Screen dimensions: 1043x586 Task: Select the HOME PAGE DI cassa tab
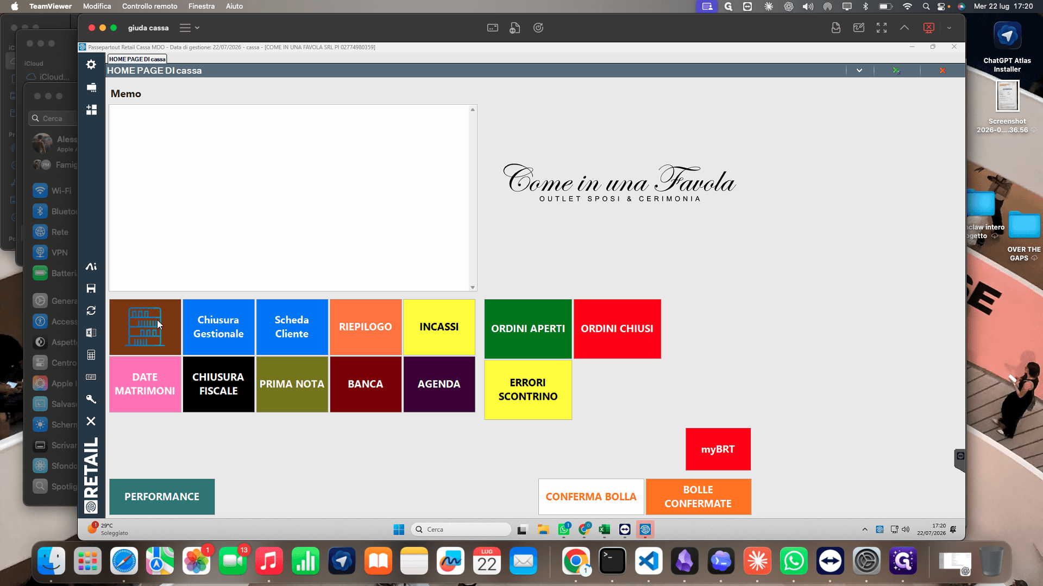coord(137,59)
